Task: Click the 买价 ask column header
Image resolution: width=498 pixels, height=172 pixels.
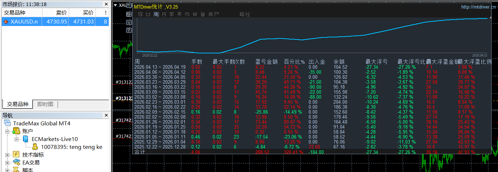Action: point(82,12)
